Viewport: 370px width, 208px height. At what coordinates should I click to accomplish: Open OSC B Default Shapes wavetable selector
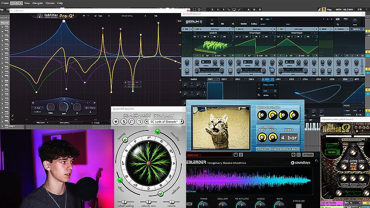[255, 33]
